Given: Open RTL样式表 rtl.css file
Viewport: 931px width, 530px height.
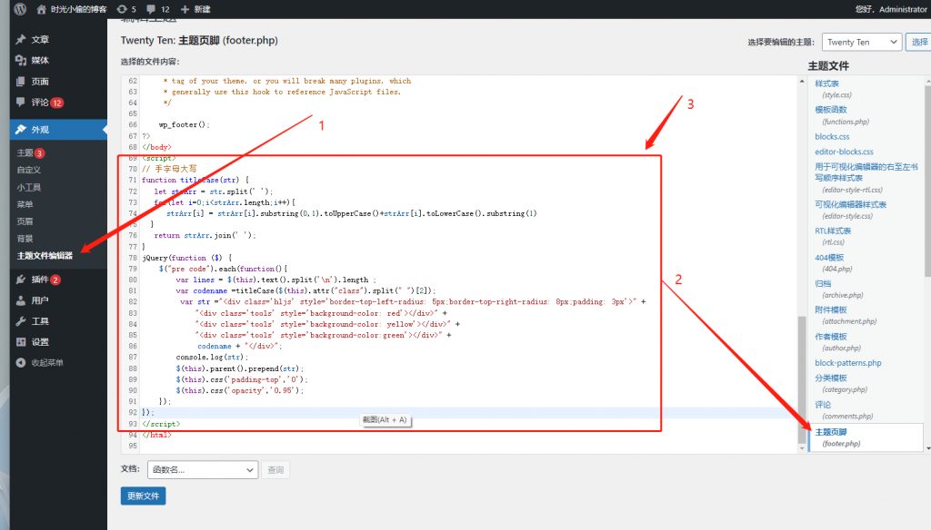Looking at the screenshot, I should coord(833,231).
